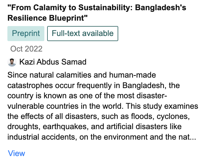Click Kazi Abdus Samad's profile picture
208x162 pixels.
(x=12, y=62)
